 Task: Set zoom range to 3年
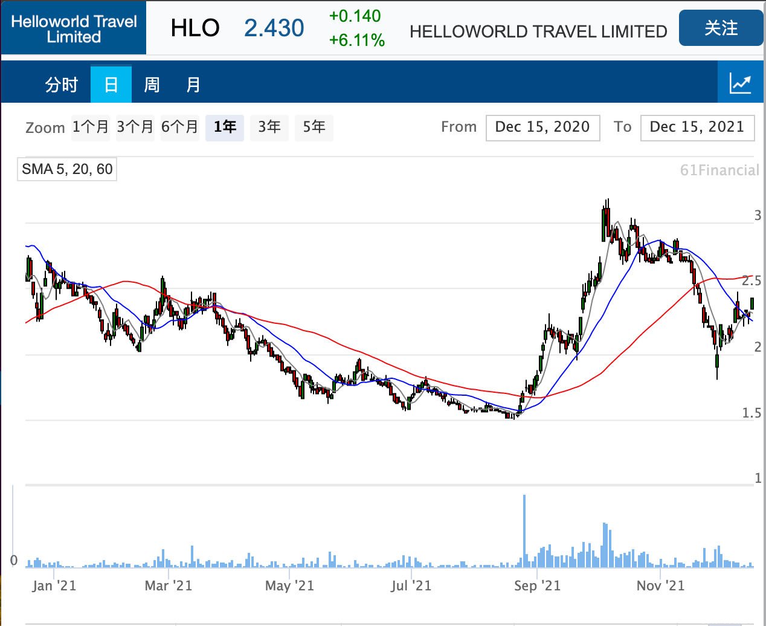pyautogui.click(x=269, y=127)
